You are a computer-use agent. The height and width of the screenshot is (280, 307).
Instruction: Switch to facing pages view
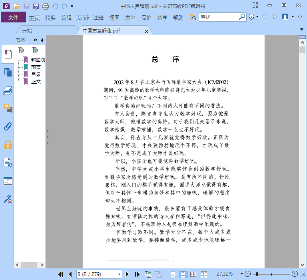coord(193,274)
